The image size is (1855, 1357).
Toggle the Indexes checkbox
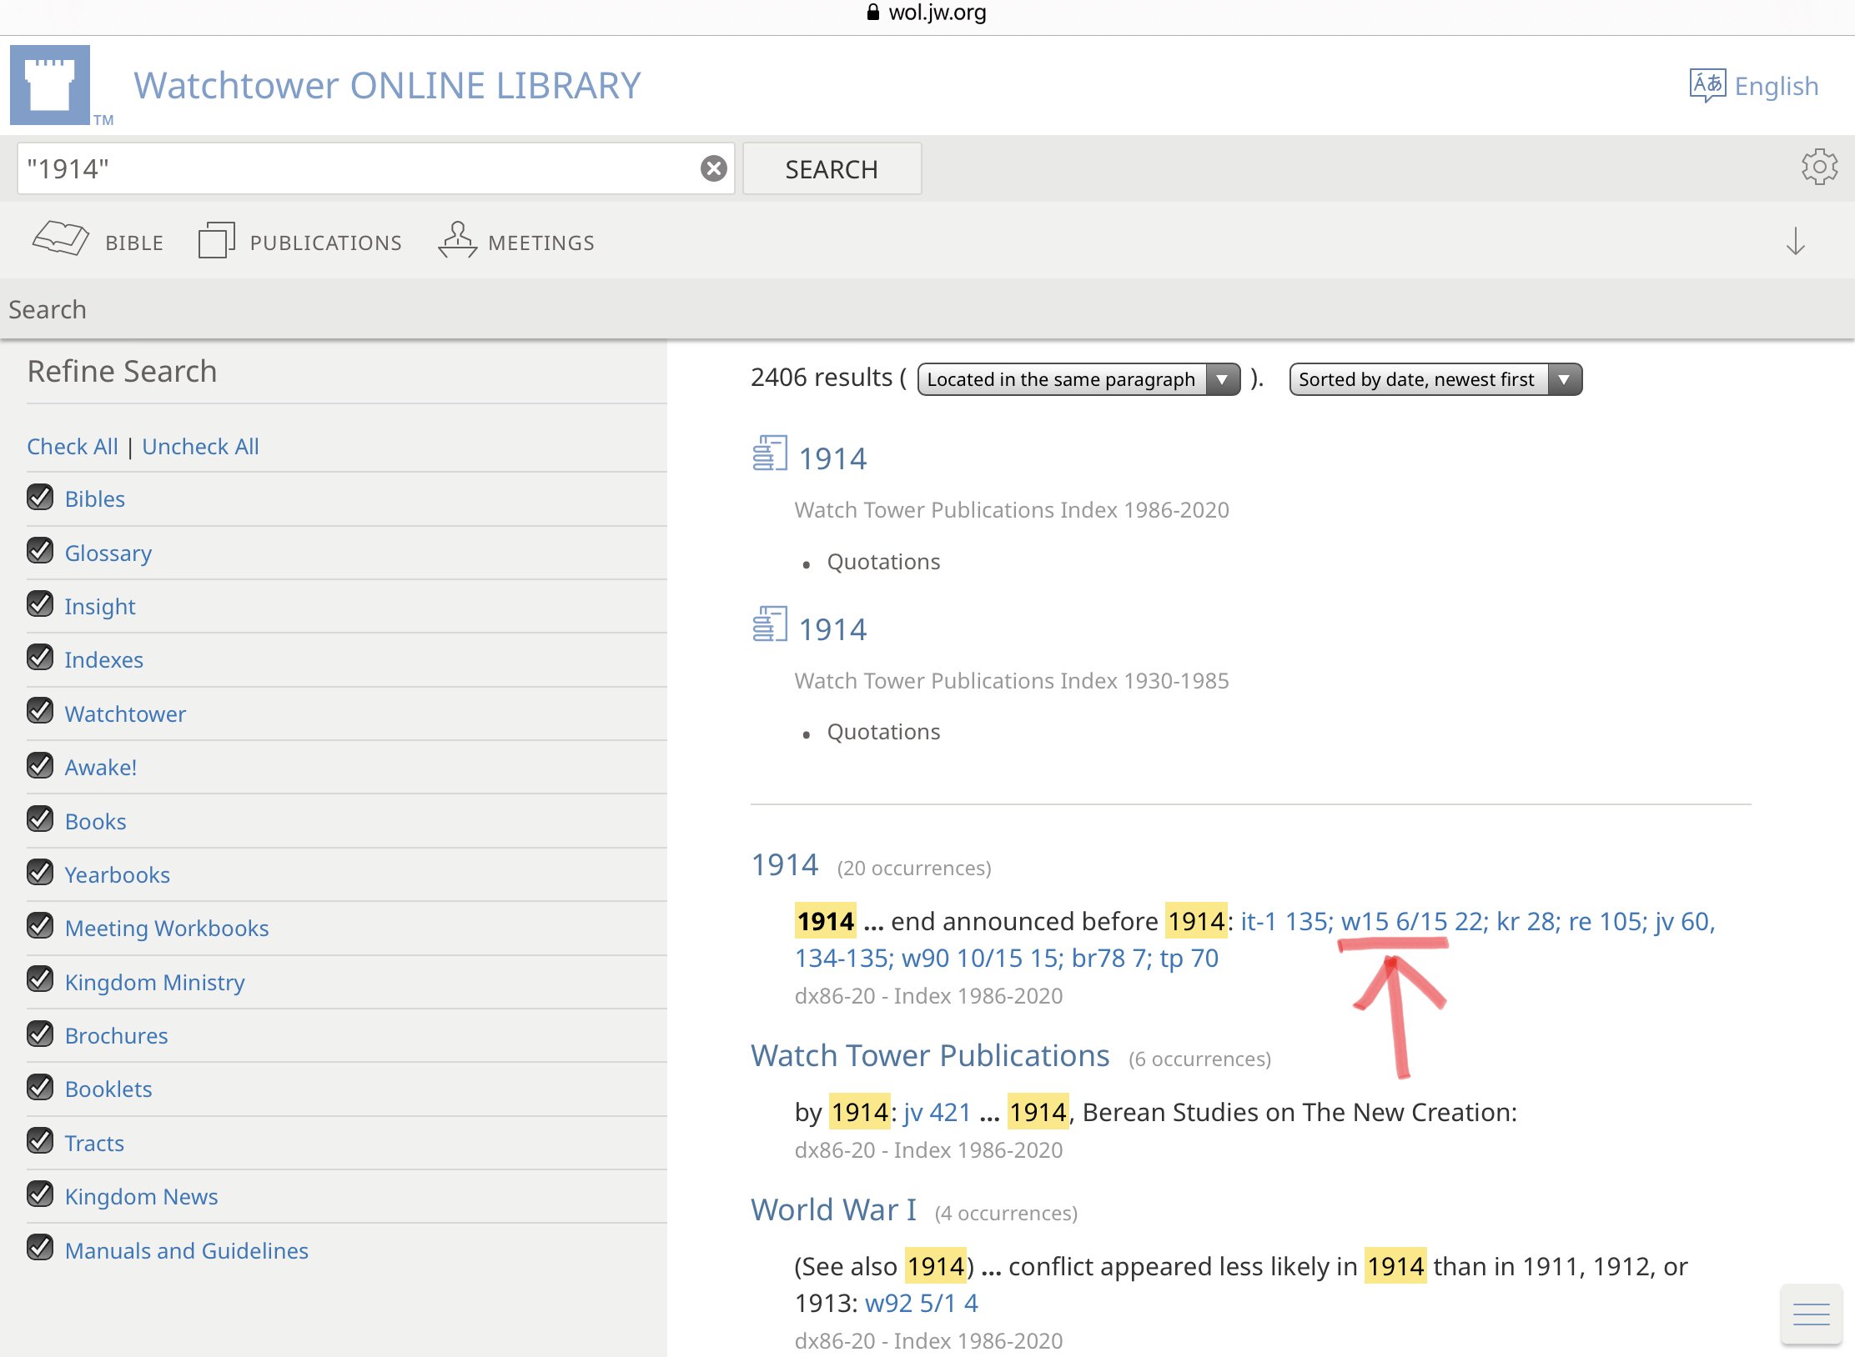click(40, 658)
